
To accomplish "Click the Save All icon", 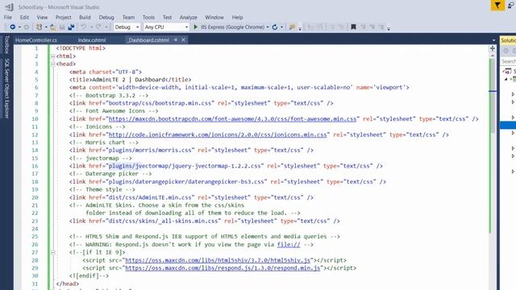I will click(x=71, y=27).
